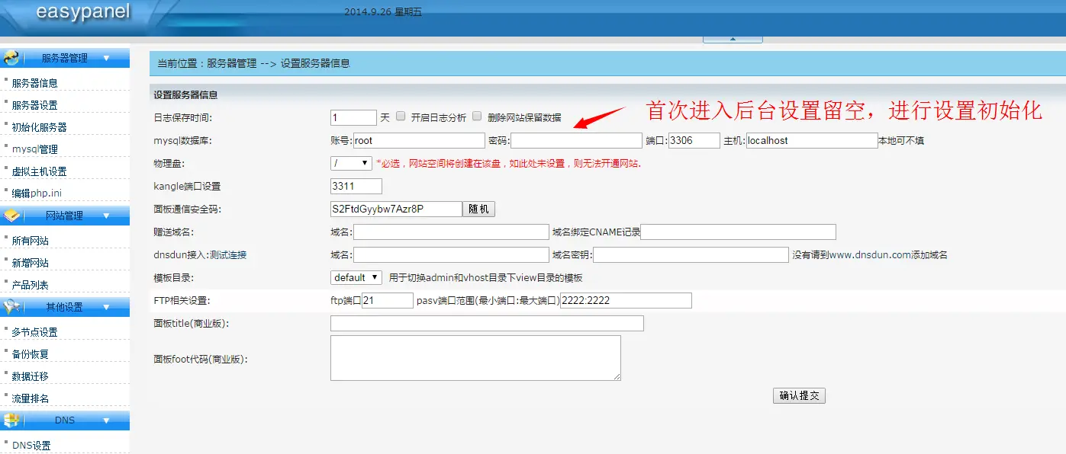Open DNS设置 page
Viewport: 1066px width, 454px height.
(31, 446)
